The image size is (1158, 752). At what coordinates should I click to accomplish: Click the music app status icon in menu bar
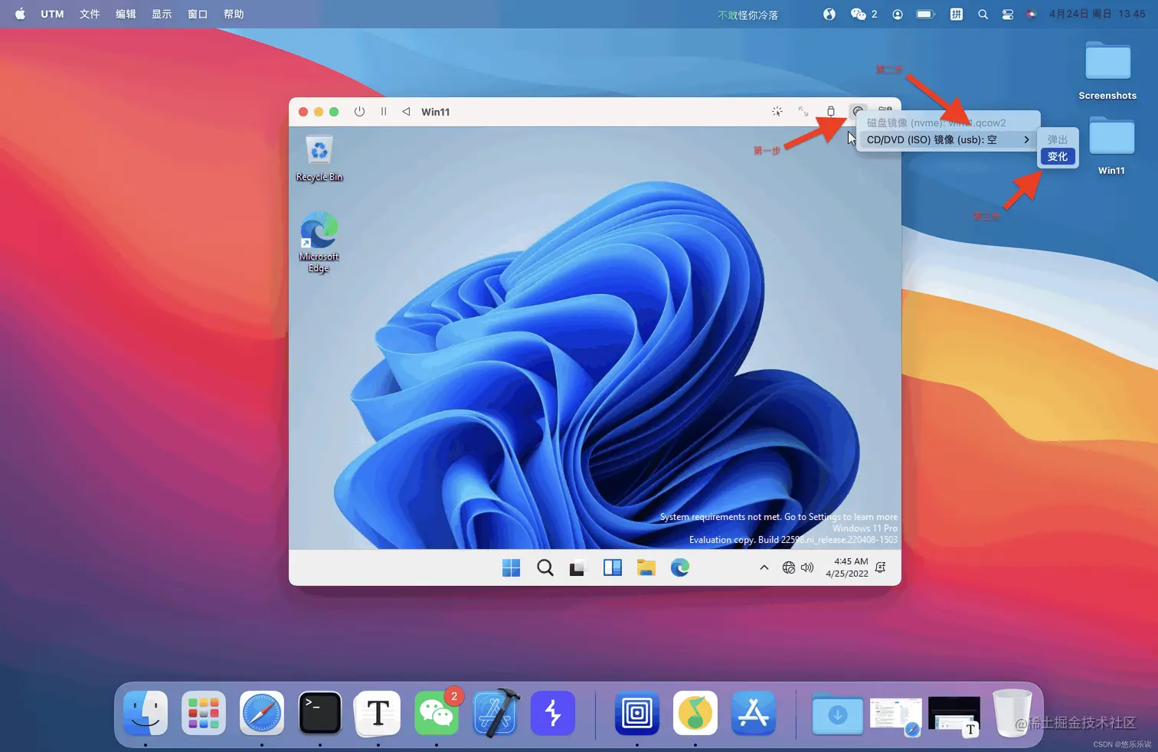pyautogui.click(x=829, y=14)
